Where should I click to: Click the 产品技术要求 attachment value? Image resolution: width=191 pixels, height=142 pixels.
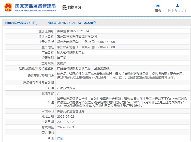66,88
